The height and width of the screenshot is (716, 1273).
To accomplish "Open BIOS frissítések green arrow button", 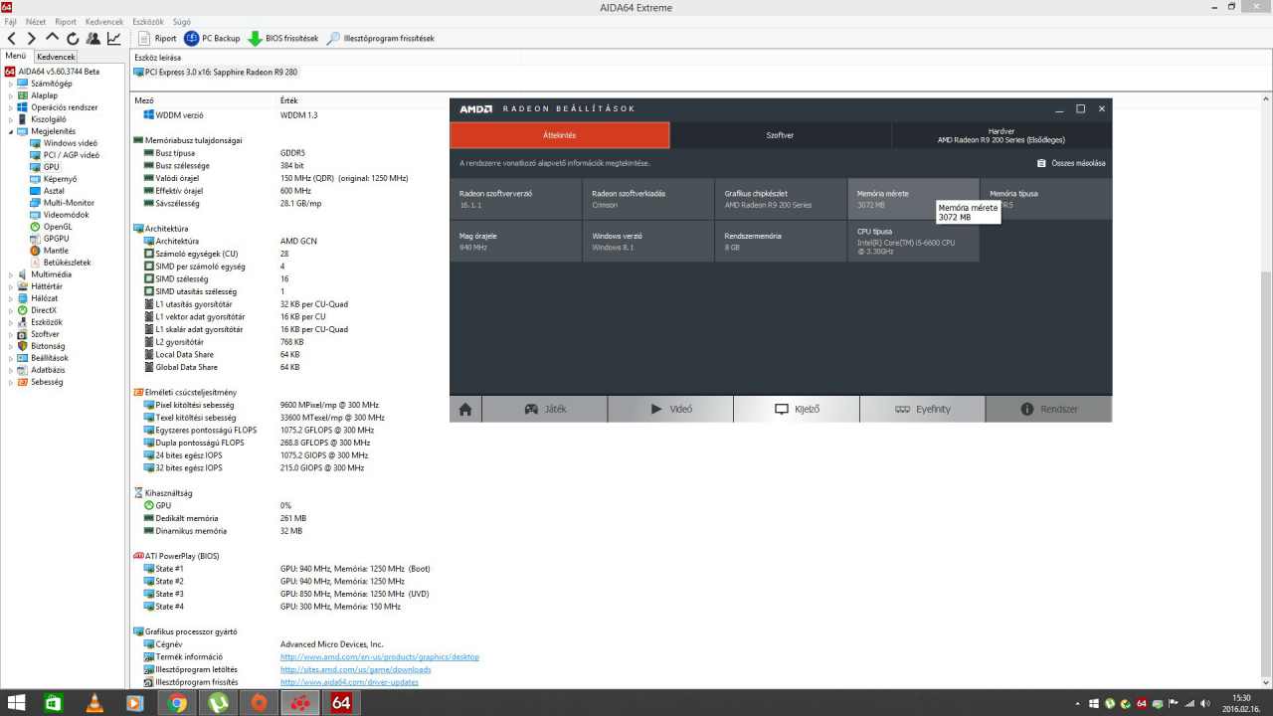I will 283,38.
